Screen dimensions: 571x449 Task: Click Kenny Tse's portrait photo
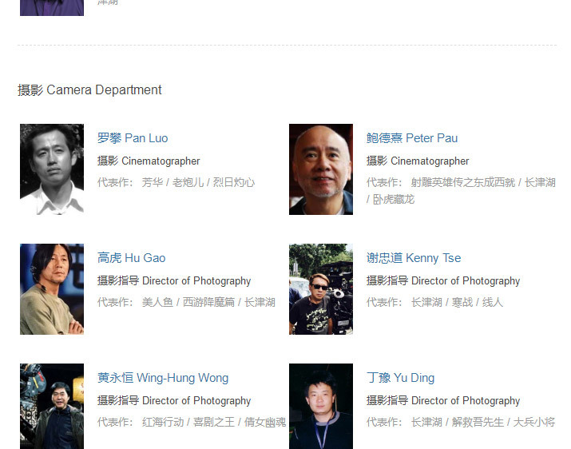(x=320, y=288)
